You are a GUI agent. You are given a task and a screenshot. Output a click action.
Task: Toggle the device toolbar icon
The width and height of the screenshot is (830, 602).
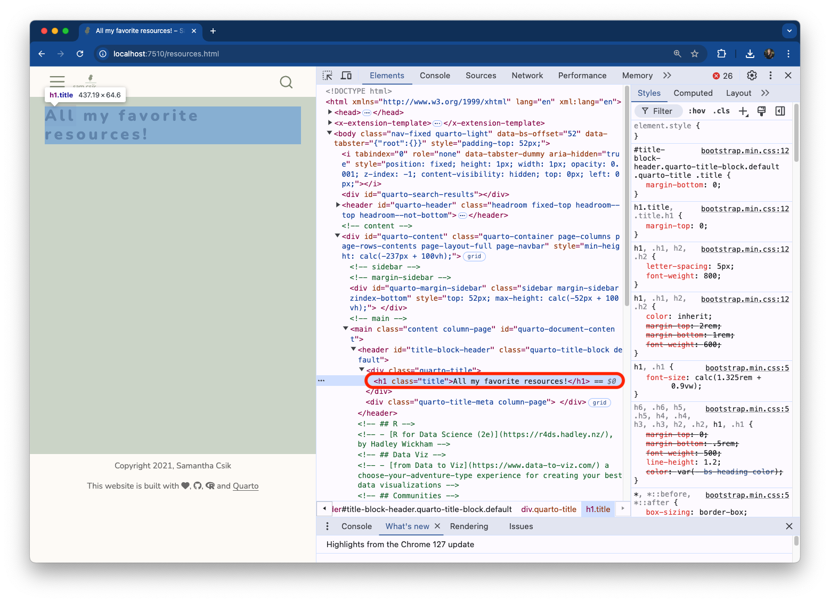coord(346,76)
